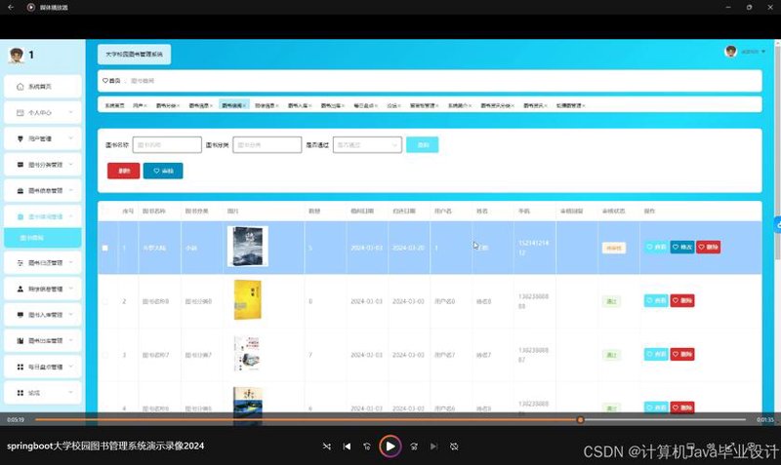Tick the checkbox for row 3
The image size is (781, 465).
coord(105,355)
